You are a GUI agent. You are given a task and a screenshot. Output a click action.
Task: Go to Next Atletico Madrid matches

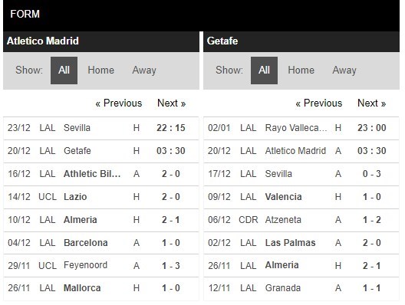172,103
